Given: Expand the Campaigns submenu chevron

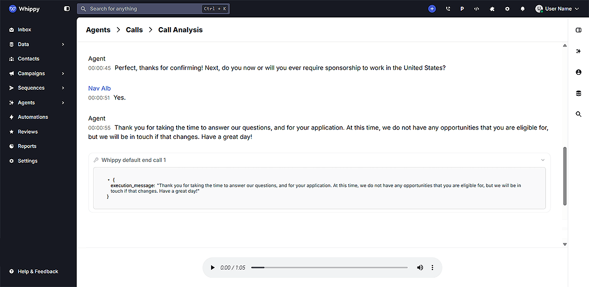Looking at the screenshot, I should click(63, 73).
